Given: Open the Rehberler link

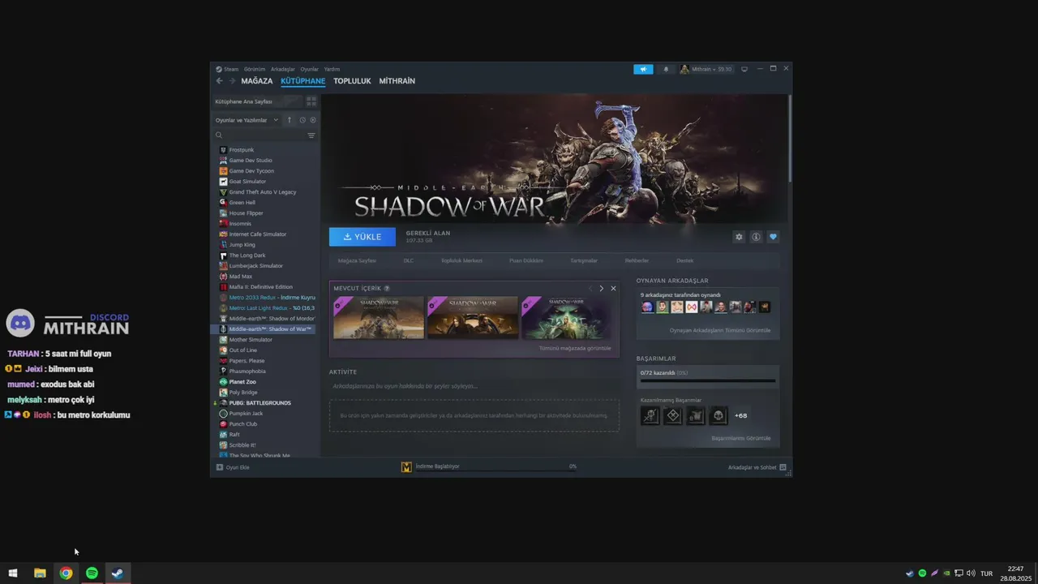Looking at the screenshot, I should tap(637, 260).
